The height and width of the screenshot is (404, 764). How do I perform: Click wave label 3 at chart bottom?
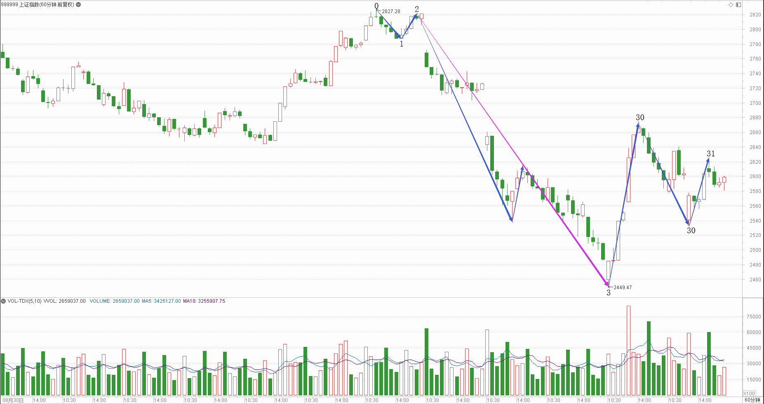[608, 293]
